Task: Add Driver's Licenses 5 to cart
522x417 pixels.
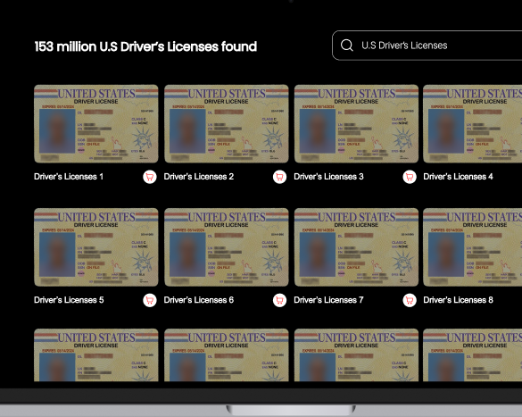Action: [x=150, y=300]
